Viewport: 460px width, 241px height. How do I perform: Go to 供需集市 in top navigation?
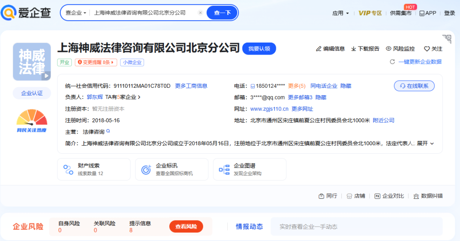coord(401,13)
